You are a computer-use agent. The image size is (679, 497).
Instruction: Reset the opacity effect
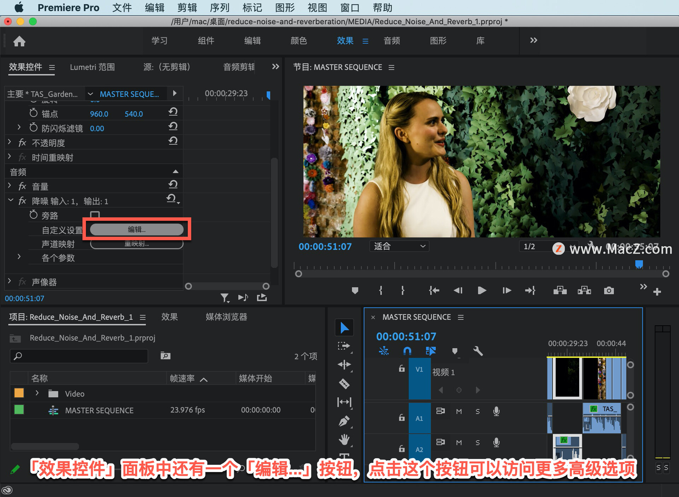click(x=173, y=141)
